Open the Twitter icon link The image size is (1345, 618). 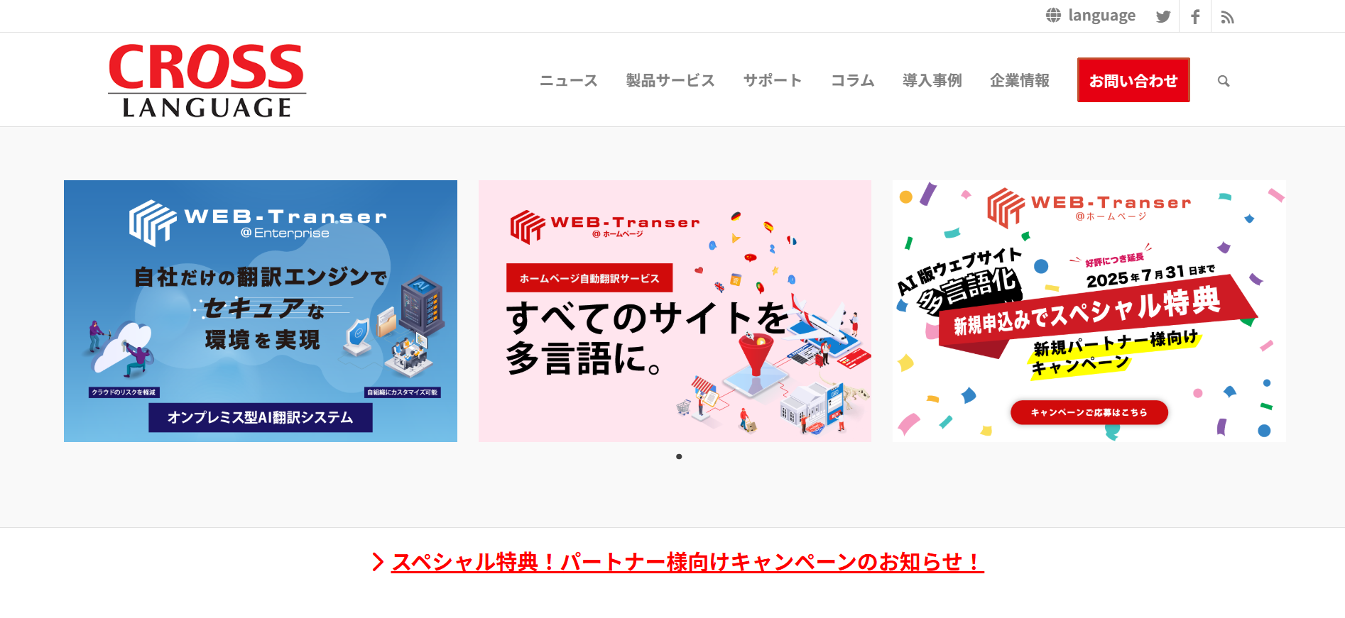[x=1162, y=16]
